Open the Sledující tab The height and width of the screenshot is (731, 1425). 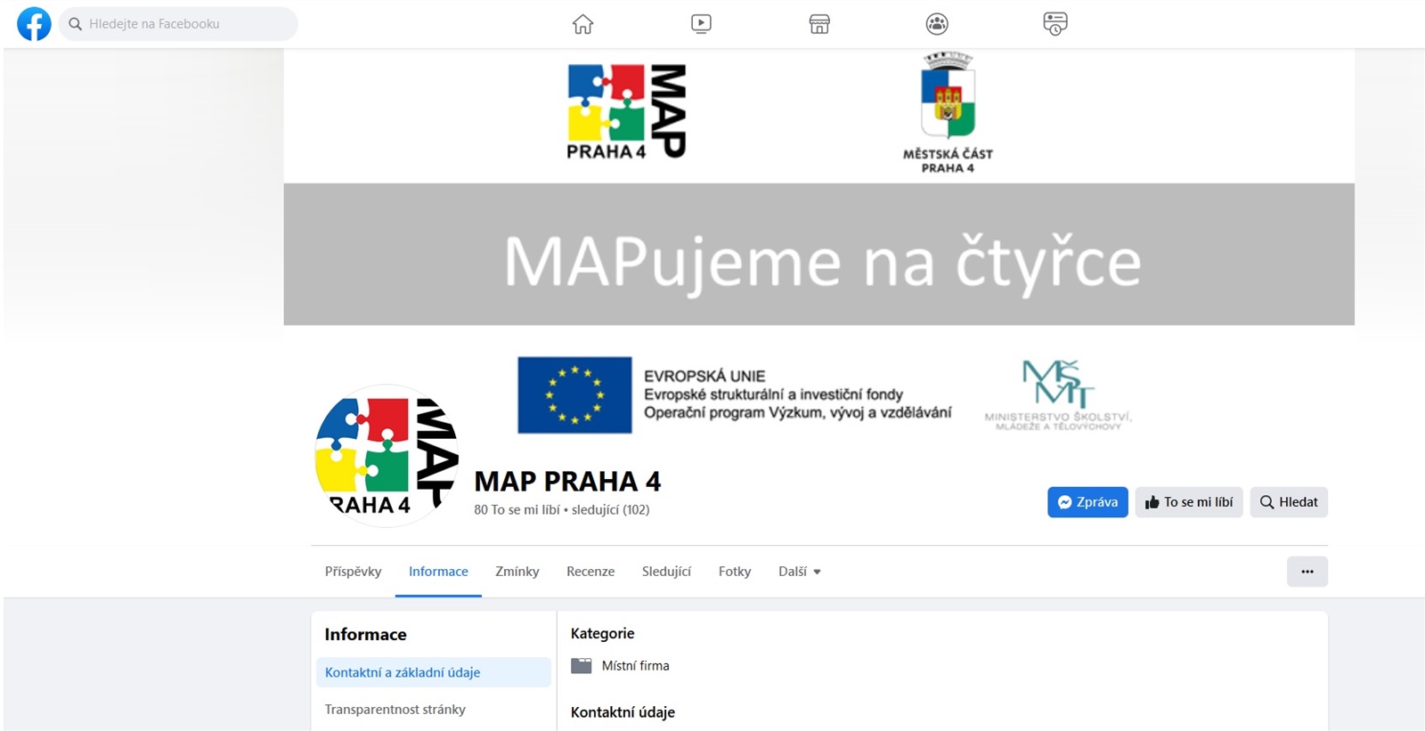(x=666, y=572)
